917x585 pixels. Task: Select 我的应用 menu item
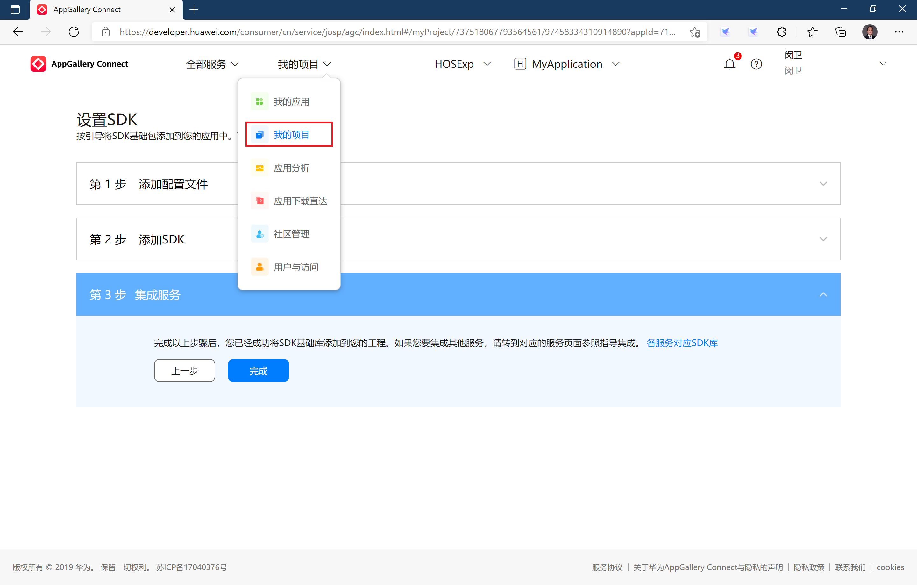coord(289,102)
